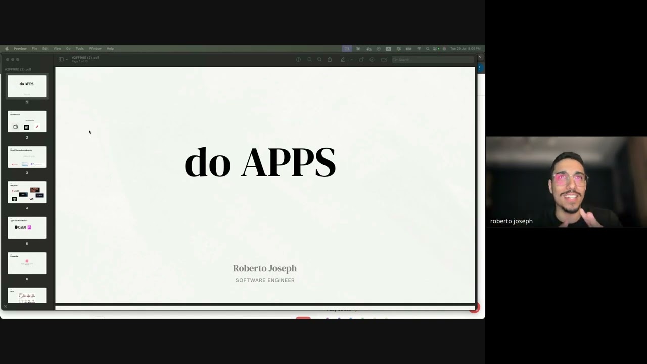The image size is (647, 364).
Task: Click the 'do APPS' slide heading
Action: (260, 162)
